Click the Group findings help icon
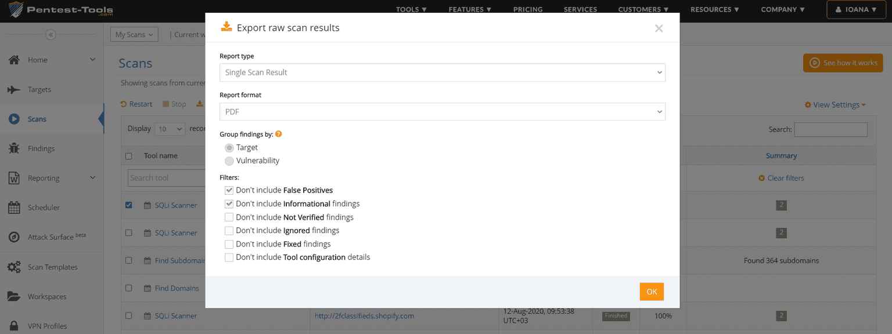The width and height of the screenshot is (892, 334). pyautogui.click(x=279, y=134)
